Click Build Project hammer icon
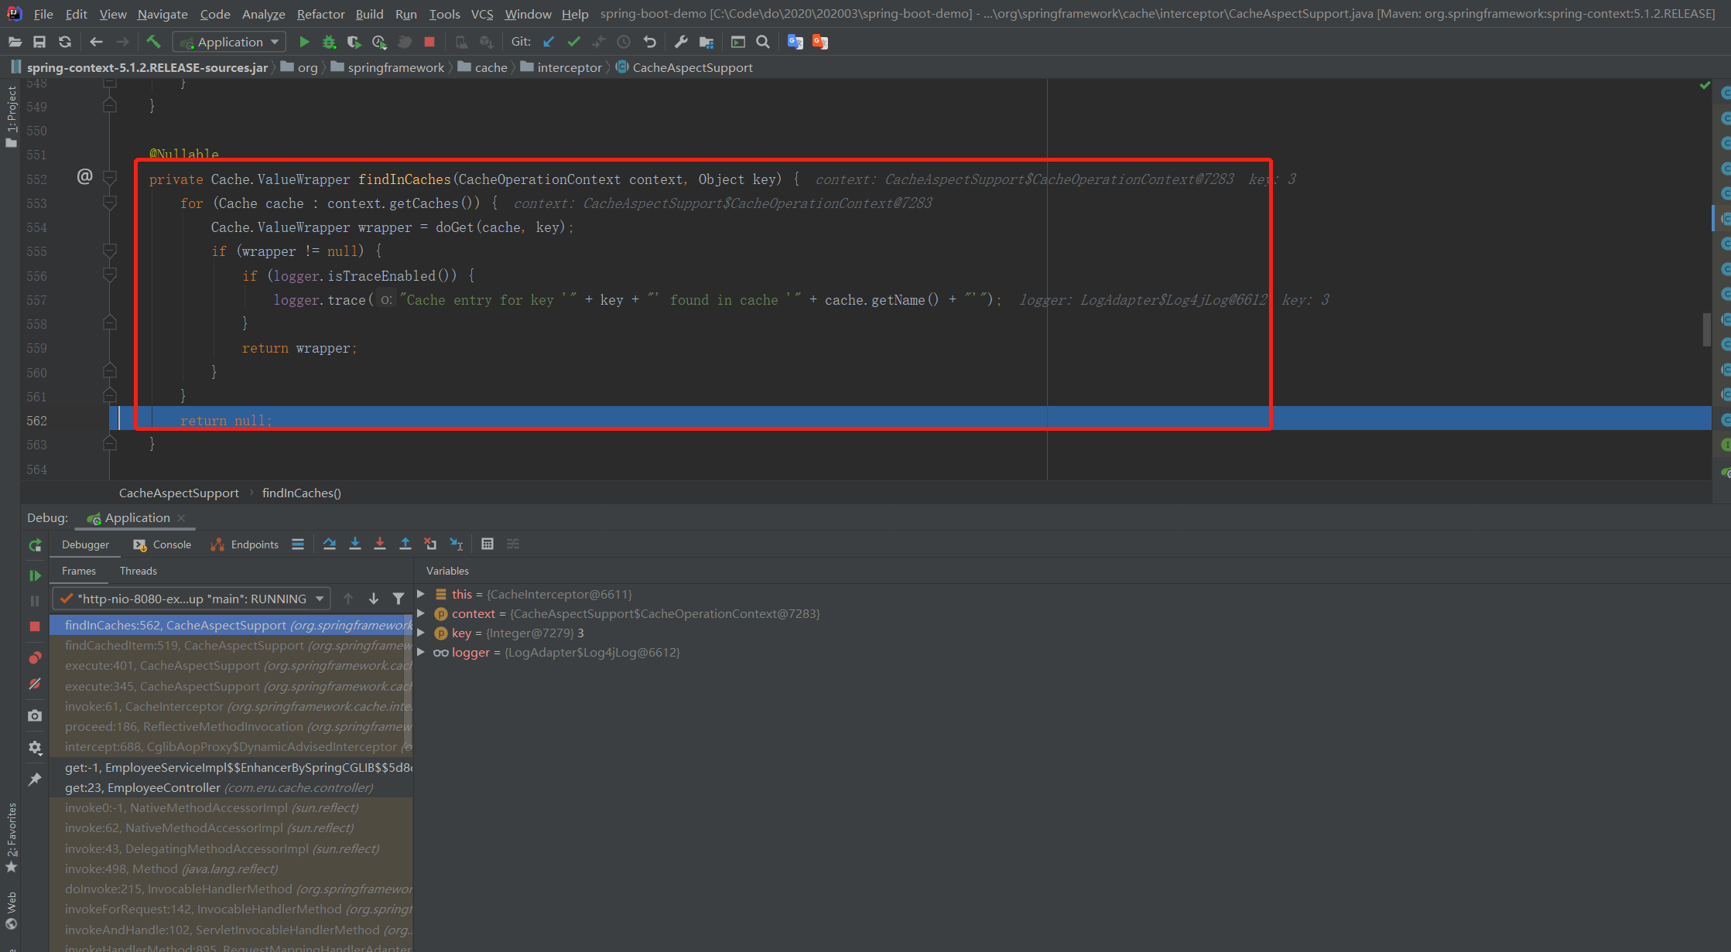Screen dimensions: 1731x952 153,42
